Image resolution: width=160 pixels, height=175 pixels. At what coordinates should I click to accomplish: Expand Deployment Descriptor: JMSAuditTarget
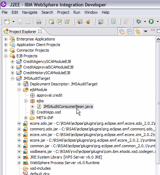(x=19, y=84)
